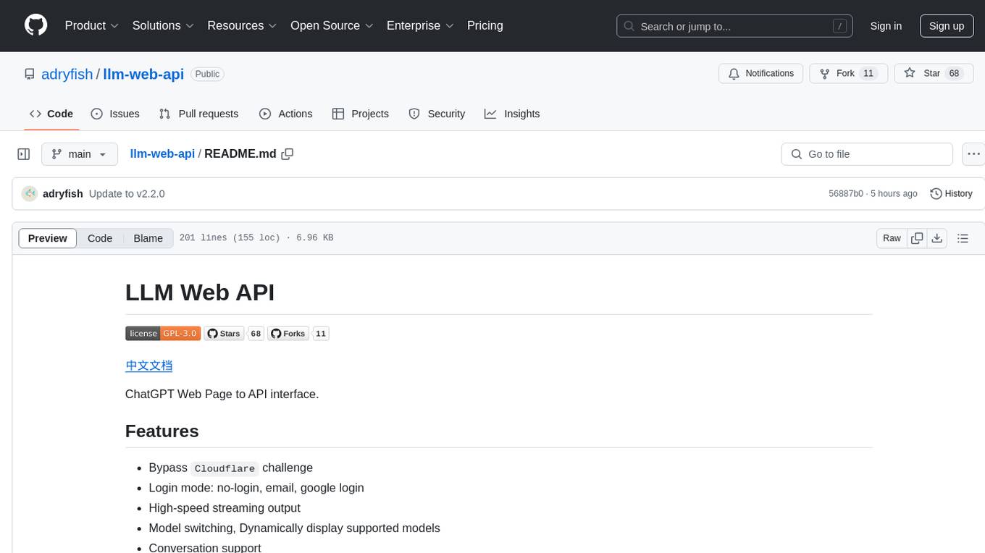Expand the Open Source menu
This screenshot has width=985, height=553.
pos(332,25)
